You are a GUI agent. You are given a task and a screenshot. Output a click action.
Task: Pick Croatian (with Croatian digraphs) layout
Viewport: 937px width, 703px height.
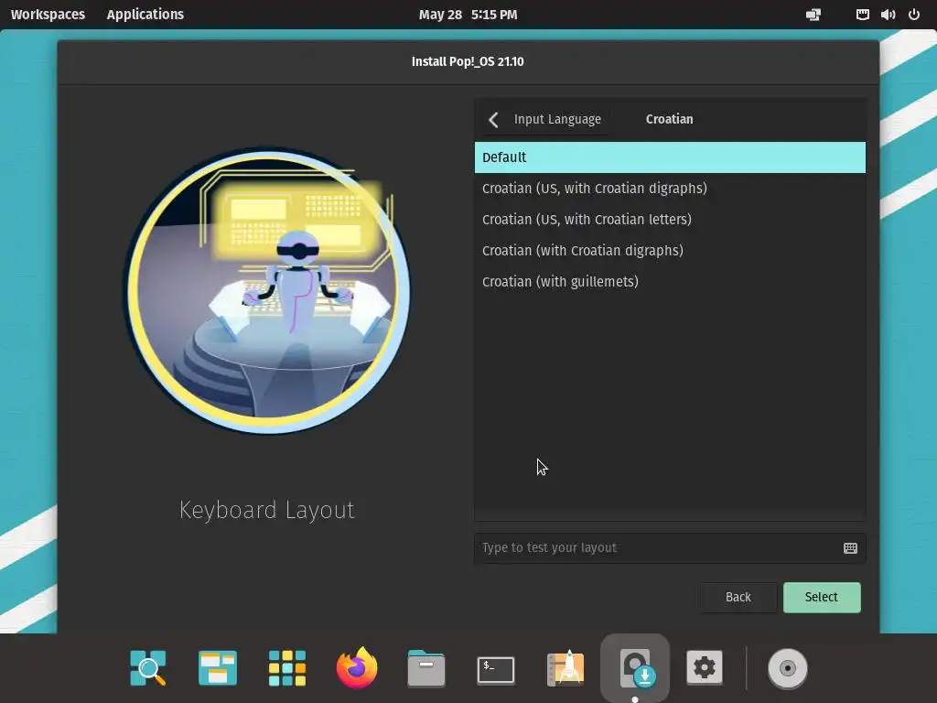(x=670, y=251)
